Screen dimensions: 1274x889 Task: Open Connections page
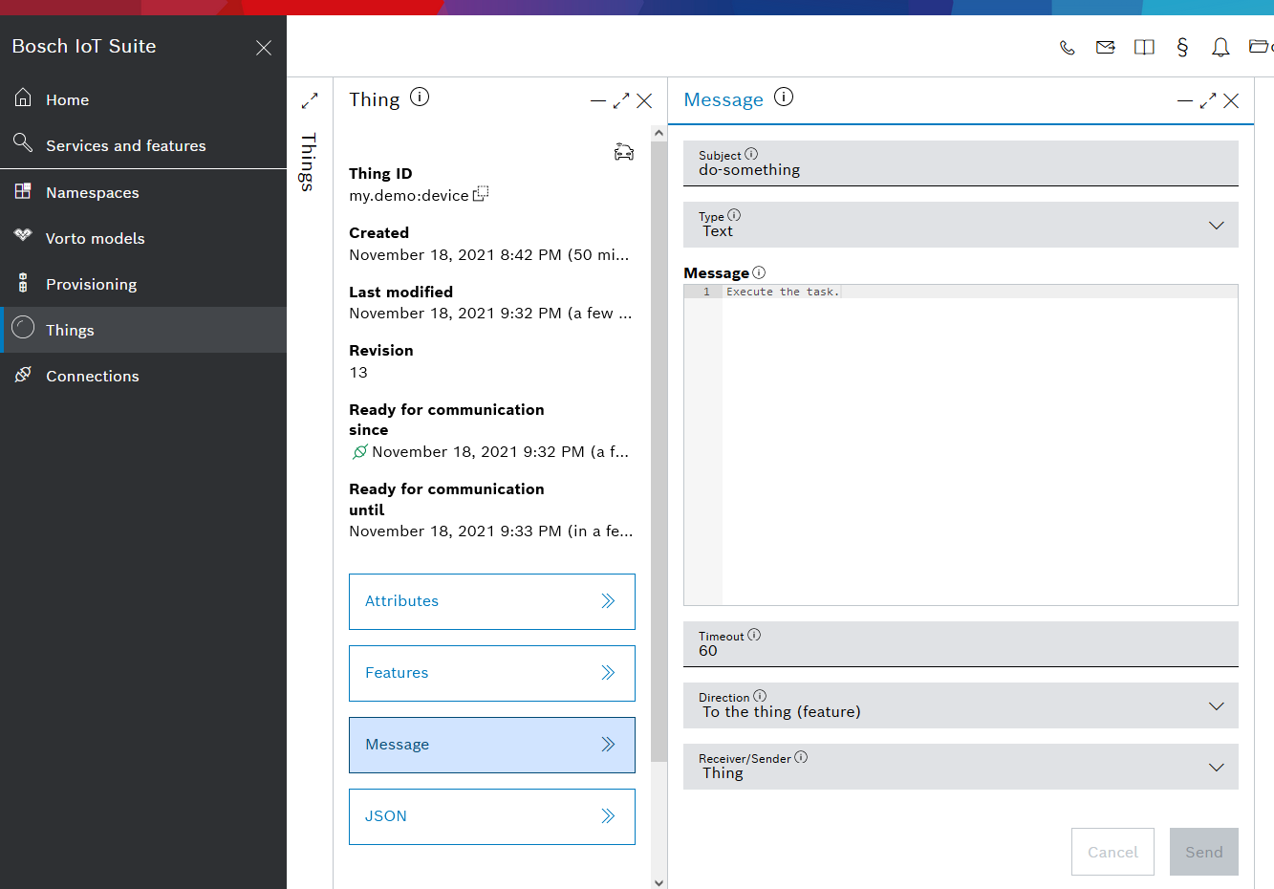pos(143,376)
